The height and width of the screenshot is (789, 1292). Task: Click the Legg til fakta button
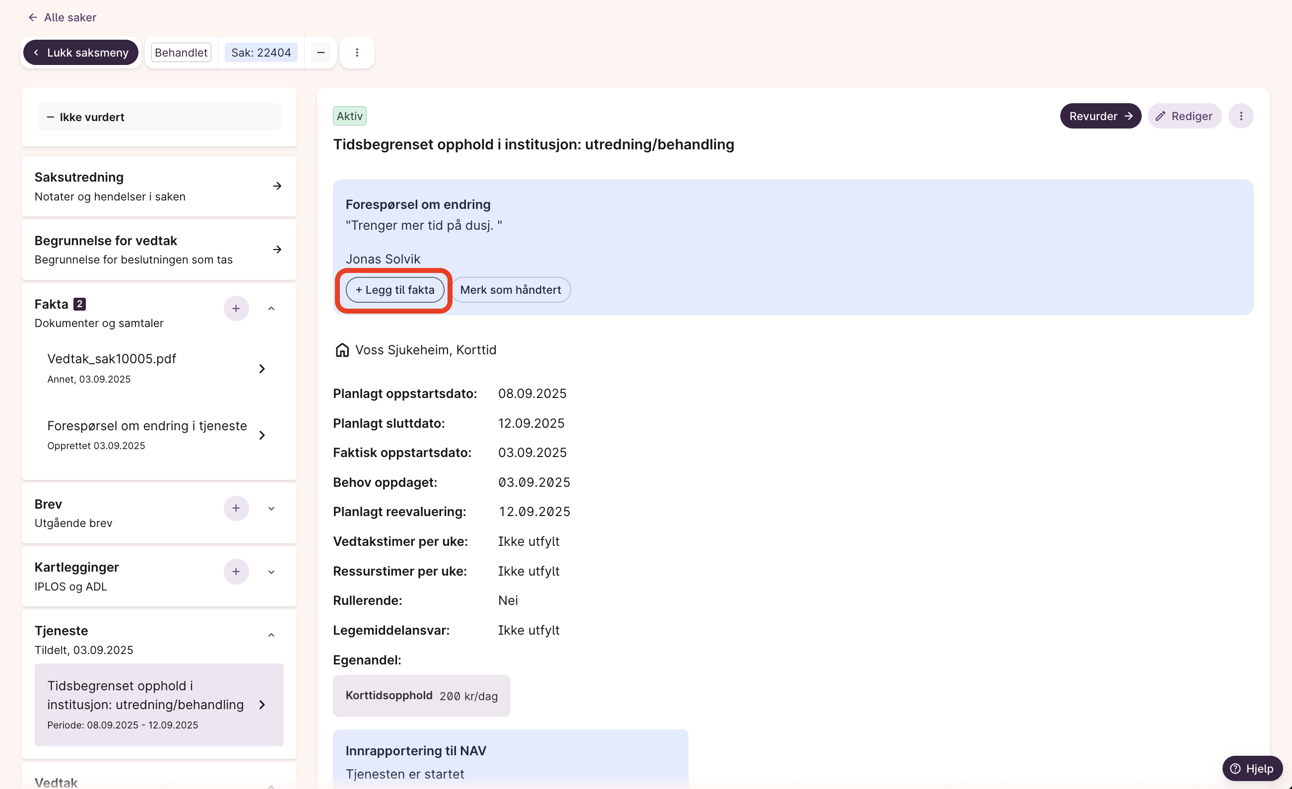pyautogui.click(x=394, y=290)
